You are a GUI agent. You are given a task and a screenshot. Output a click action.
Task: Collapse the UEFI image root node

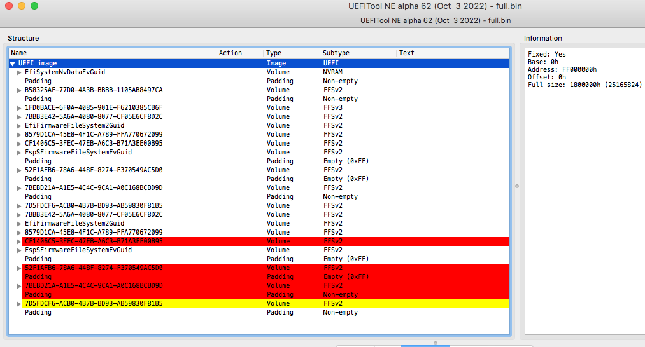click(x=12, y=64)
